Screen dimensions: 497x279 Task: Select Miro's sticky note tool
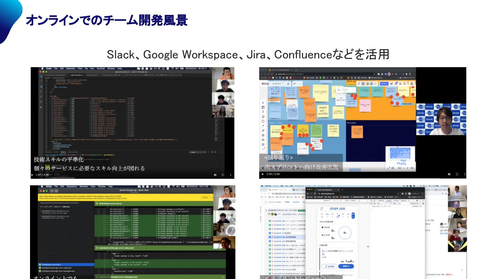[263, 117]
